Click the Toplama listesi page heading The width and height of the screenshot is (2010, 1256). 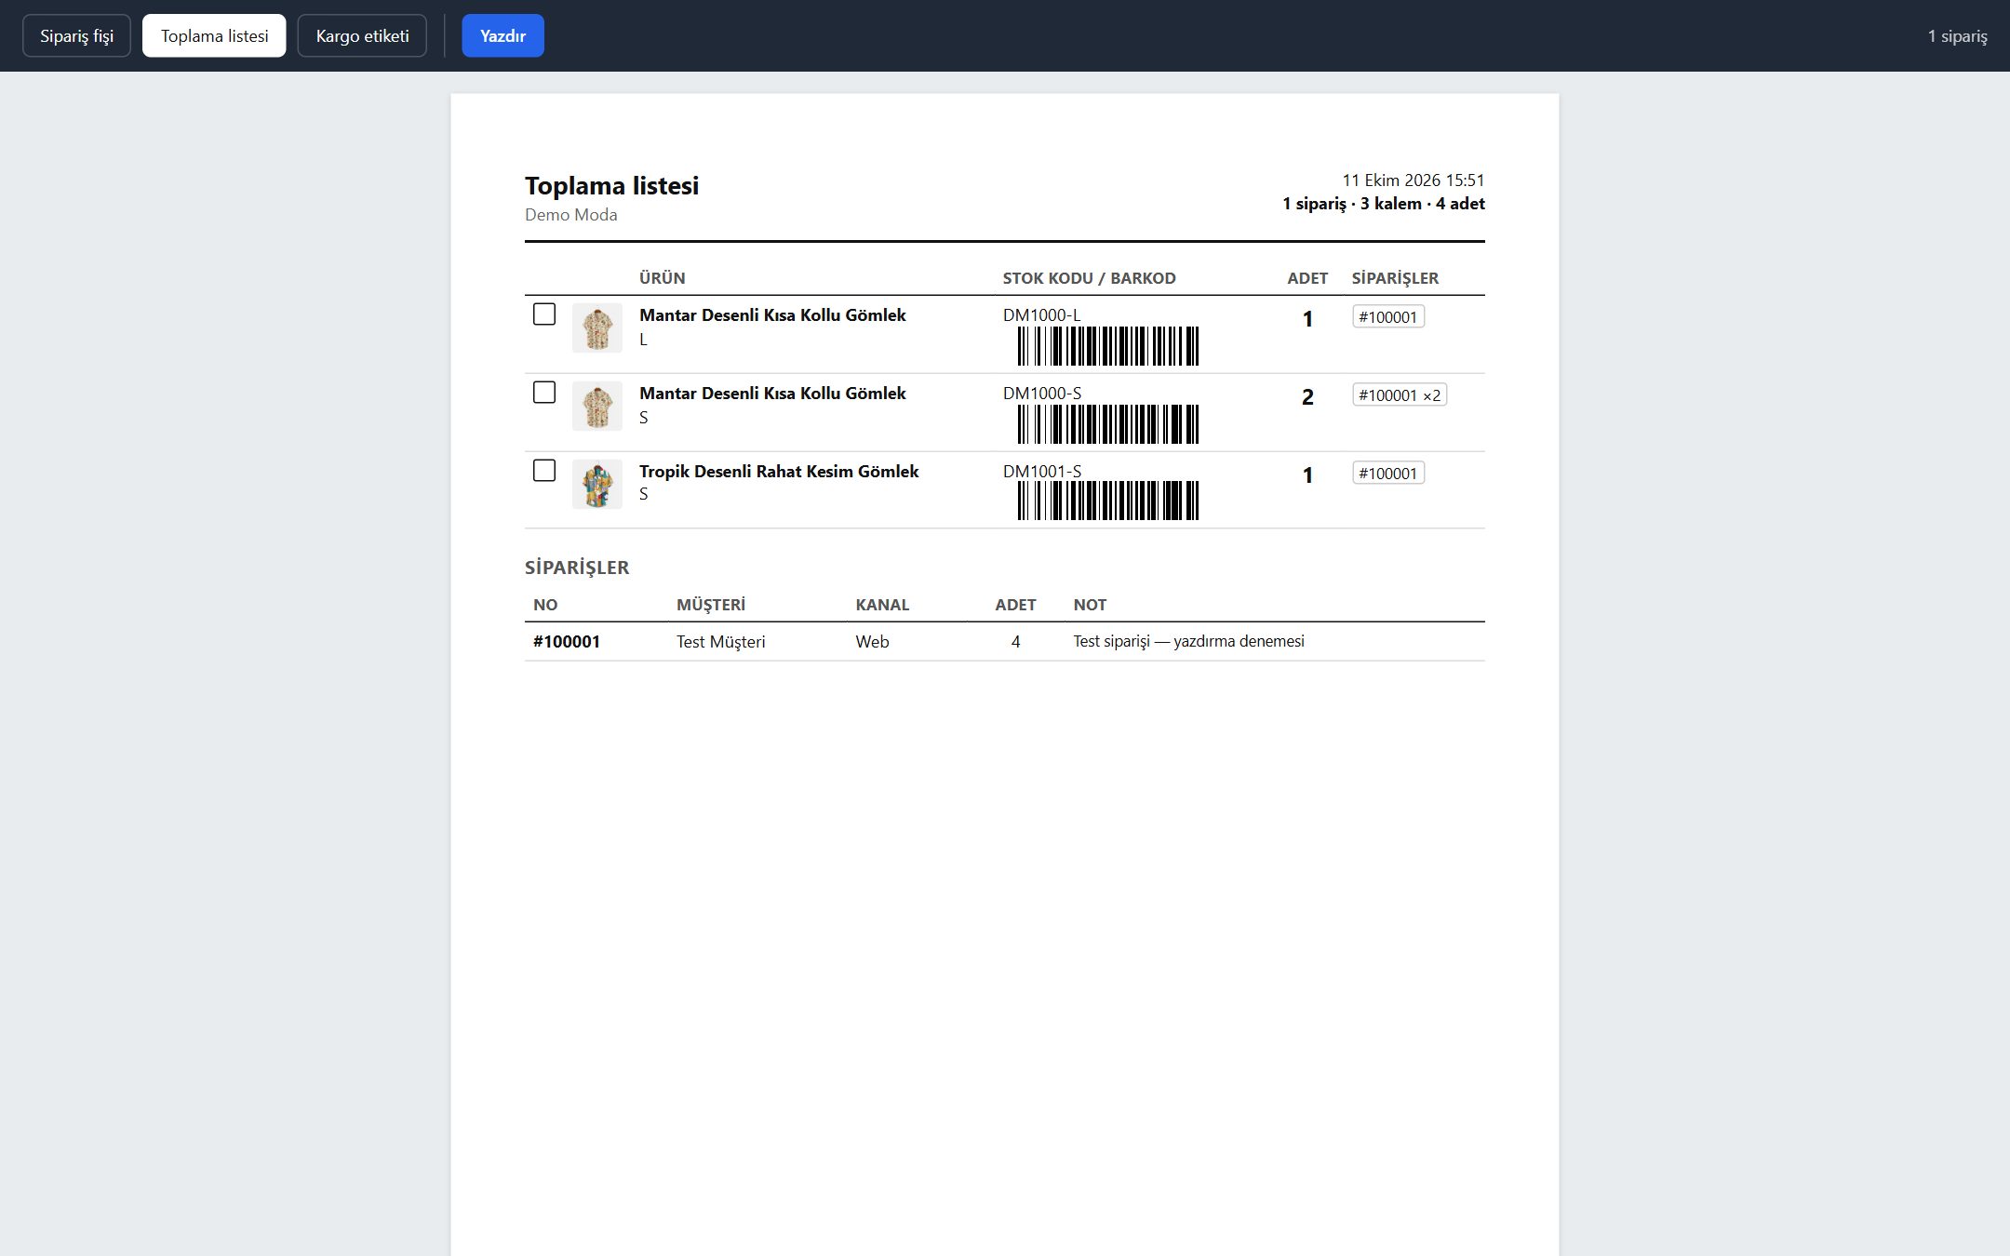(x=611, y=185)
